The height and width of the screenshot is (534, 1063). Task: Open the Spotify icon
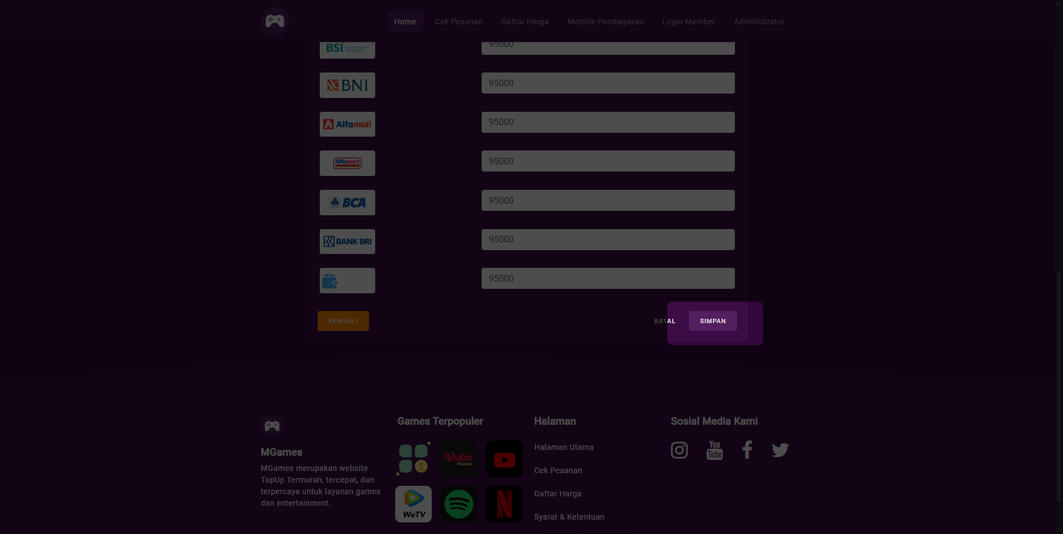[x=459, y=504]
